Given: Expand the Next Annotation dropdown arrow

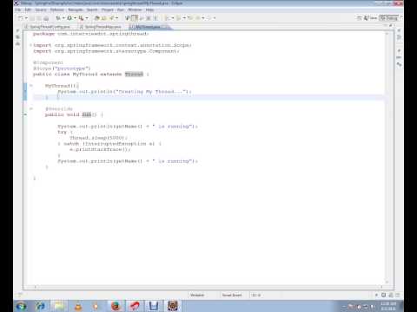Looking at the screenshot, I should point(173,18).
